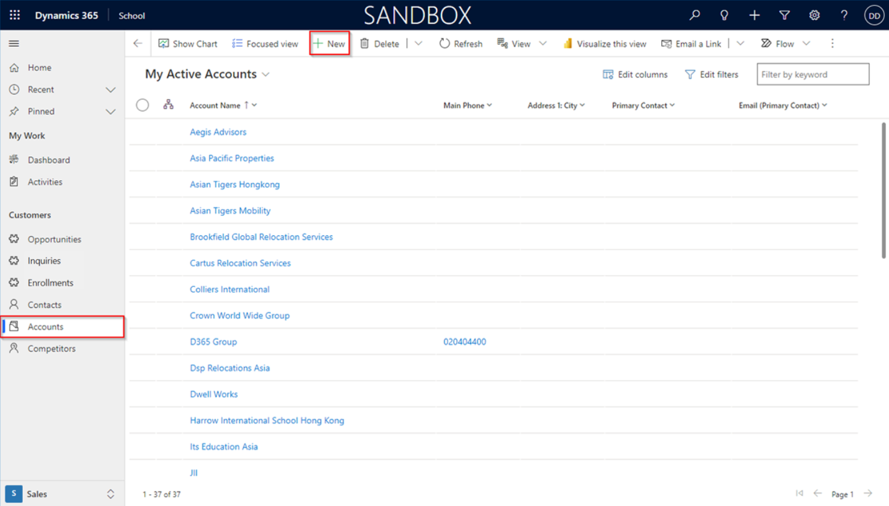
Task: Click the New account button
Action: (x=329, y=44)
